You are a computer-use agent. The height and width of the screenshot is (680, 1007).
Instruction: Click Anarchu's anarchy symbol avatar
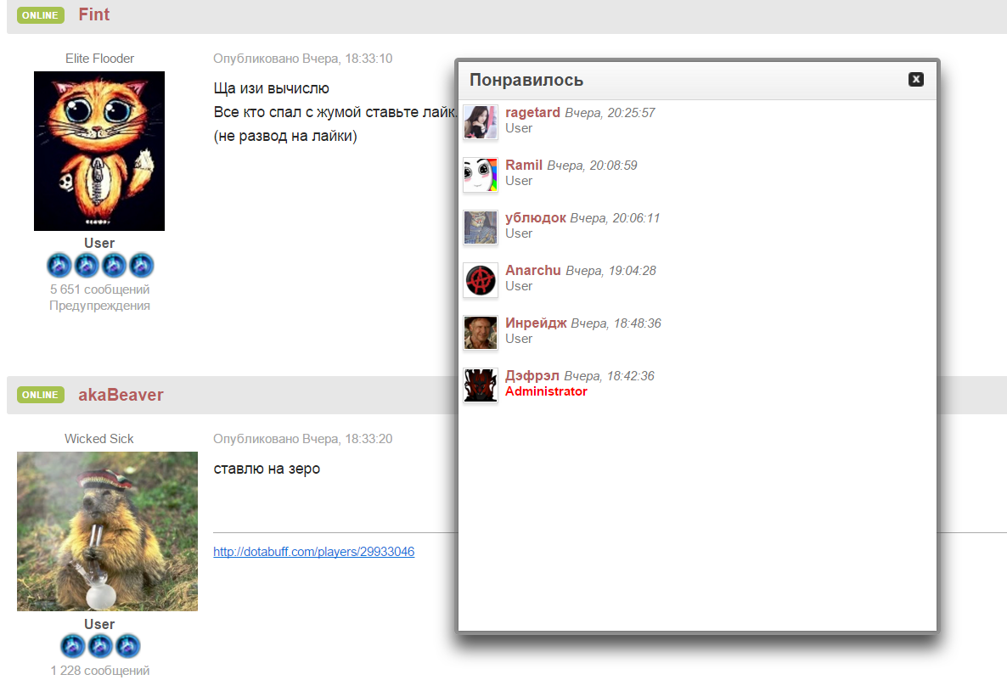(x=481, y=280)
